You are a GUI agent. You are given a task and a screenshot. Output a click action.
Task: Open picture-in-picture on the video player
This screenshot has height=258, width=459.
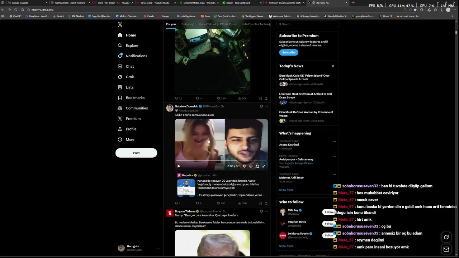tap(257, 166)
